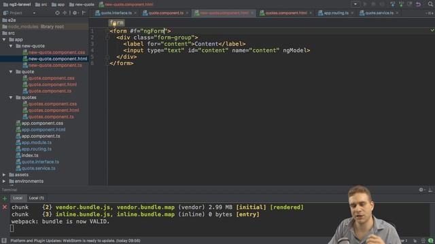Click hide Project panel icon

tap(84, 13)
